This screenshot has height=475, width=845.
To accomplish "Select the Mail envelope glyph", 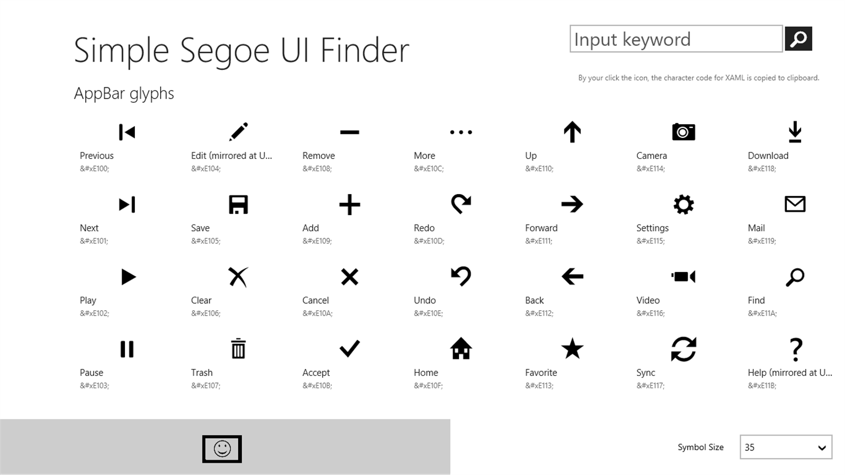I will click(x=795, y=205).
